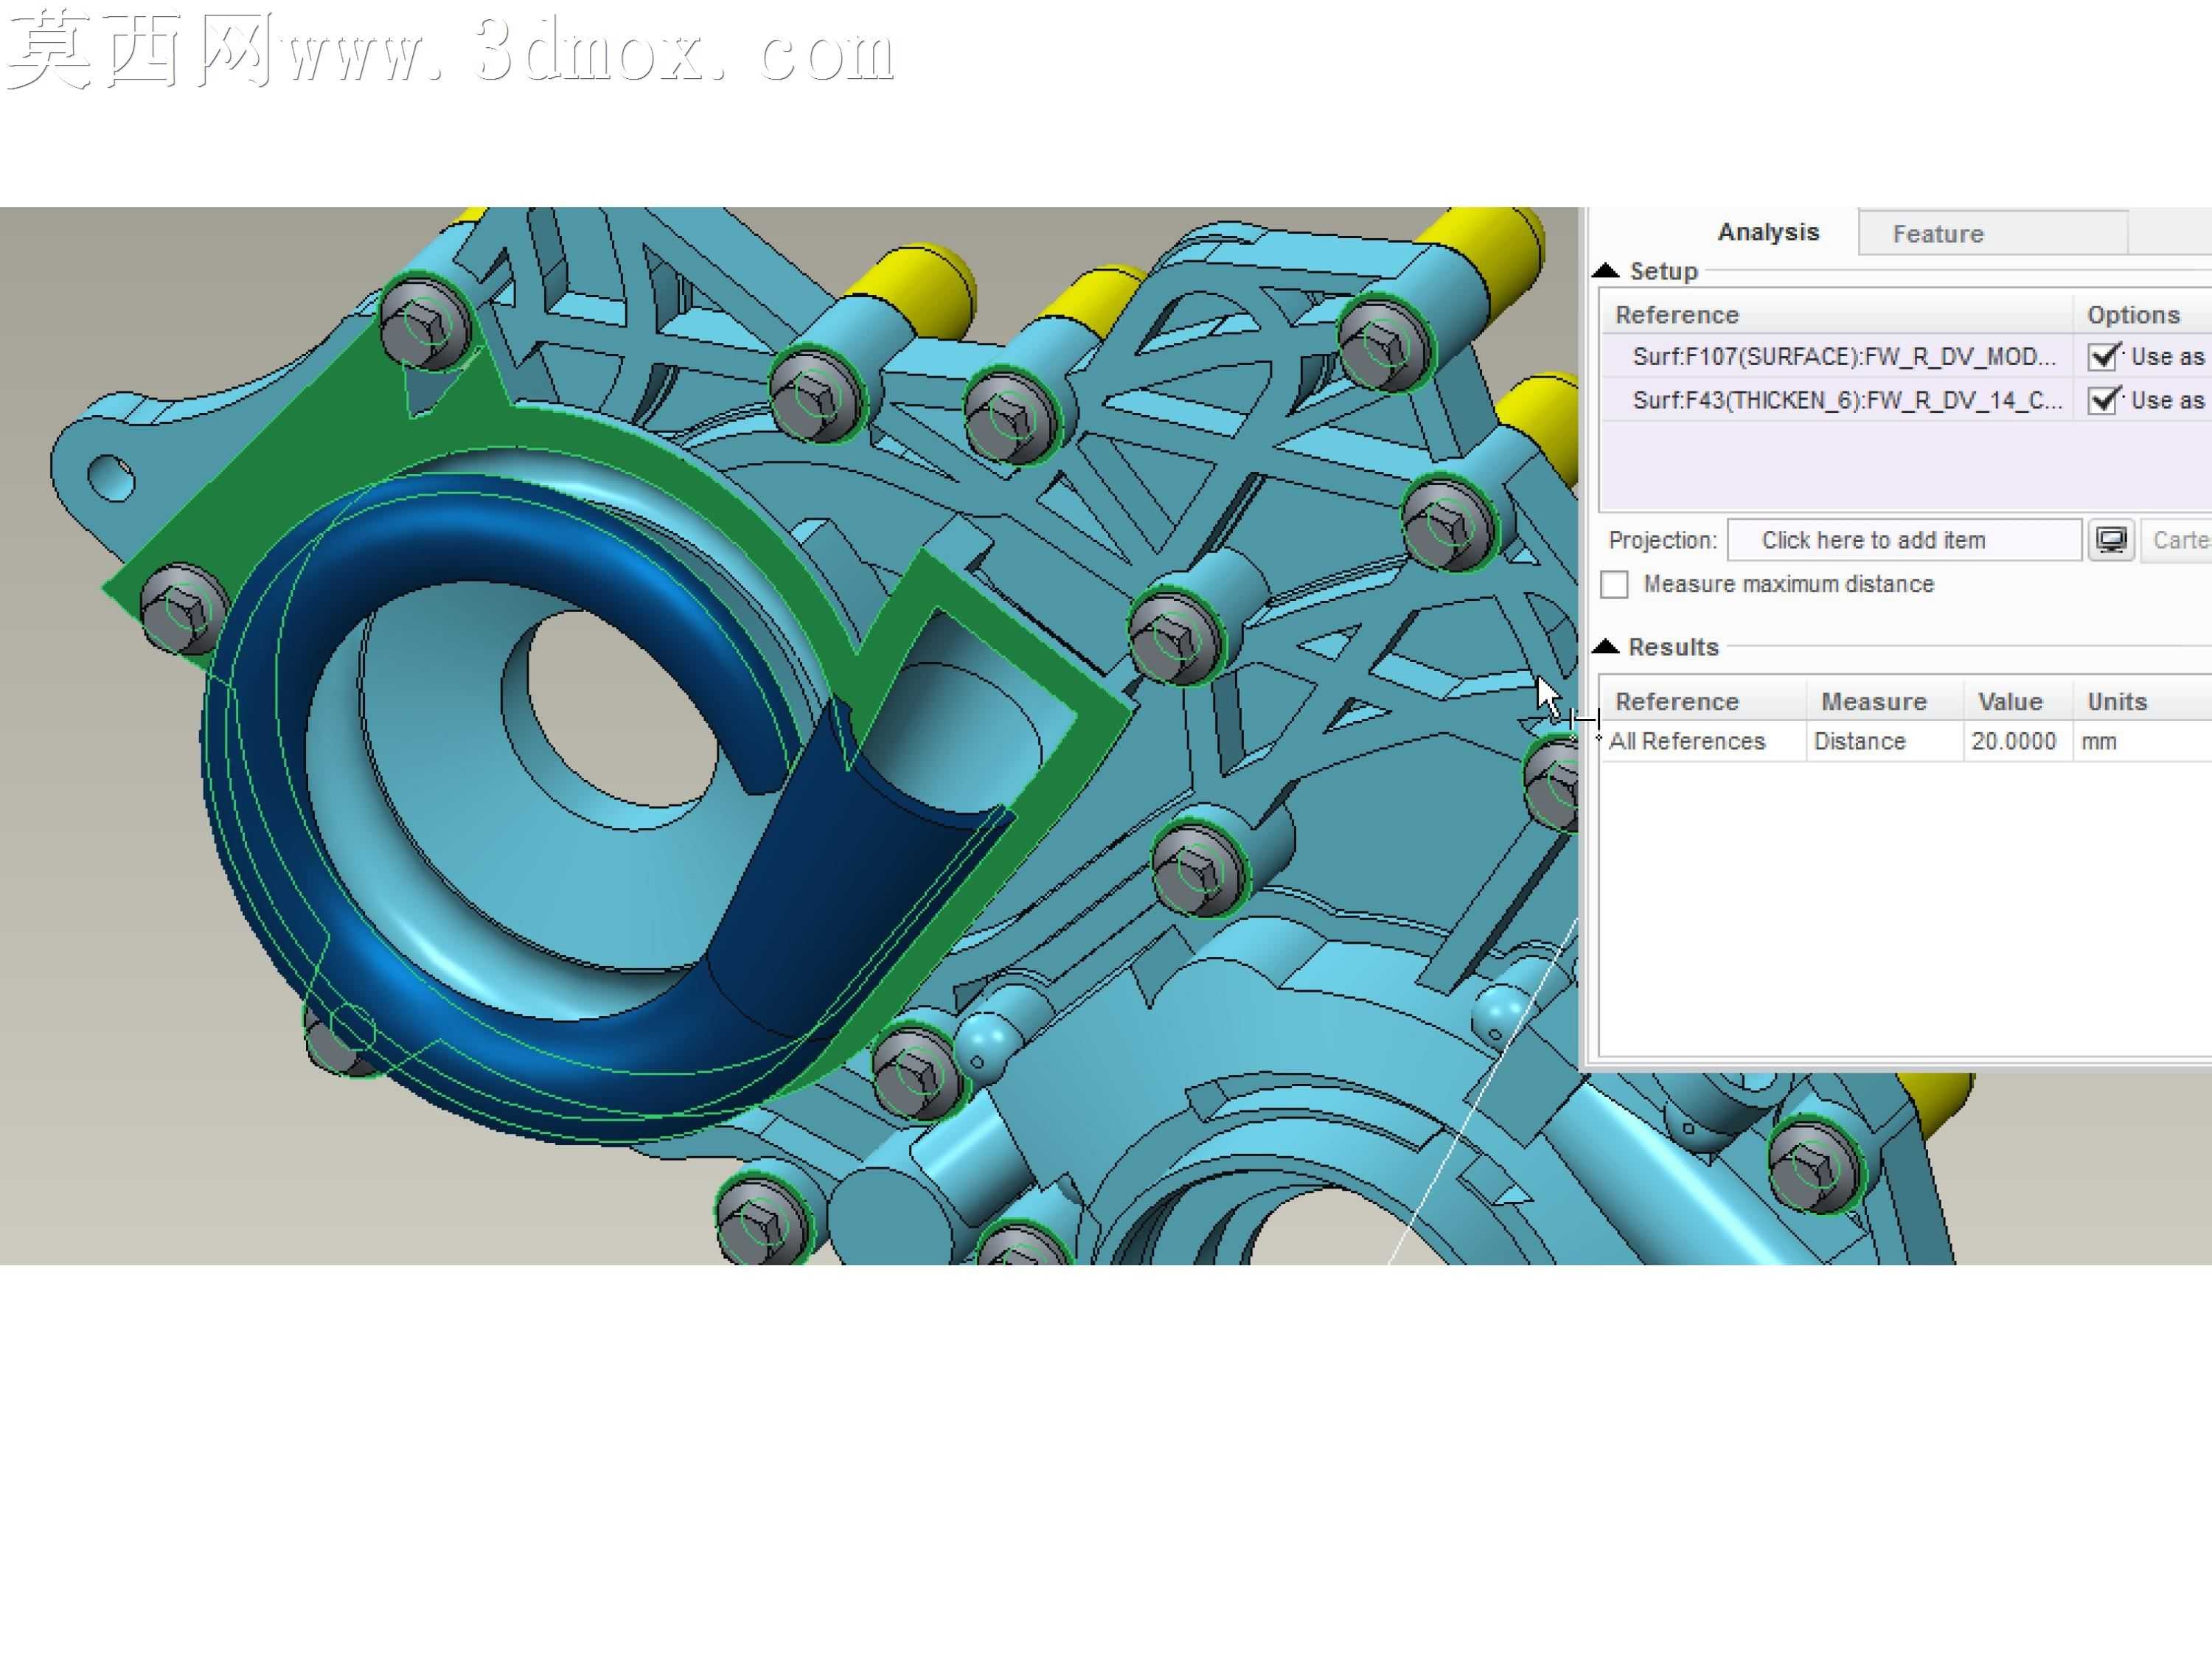The width and height of the screenshot is (2212, 1659).
Task: Click the 20.0000 value cell
Action: [x=2018, y=741]
